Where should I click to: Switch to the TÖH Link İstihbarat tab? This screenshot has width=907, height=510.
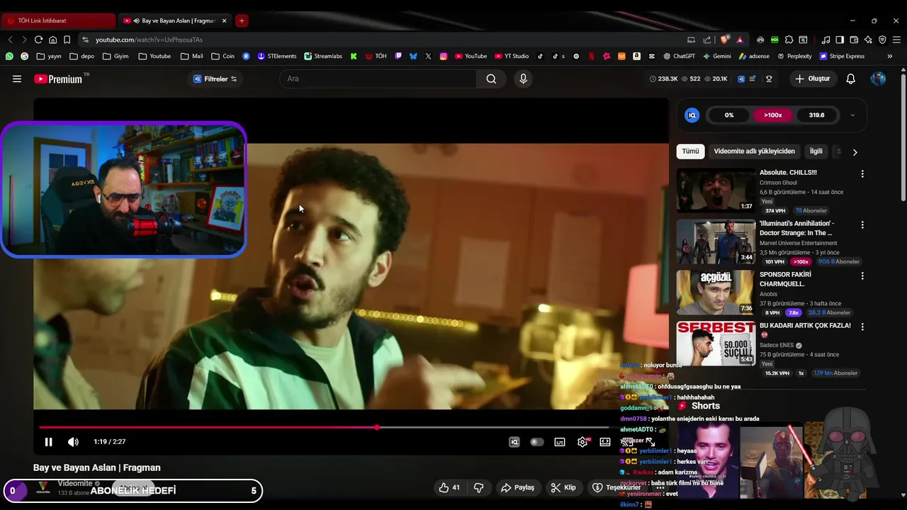pyautogui.click(x=59, y=21)
